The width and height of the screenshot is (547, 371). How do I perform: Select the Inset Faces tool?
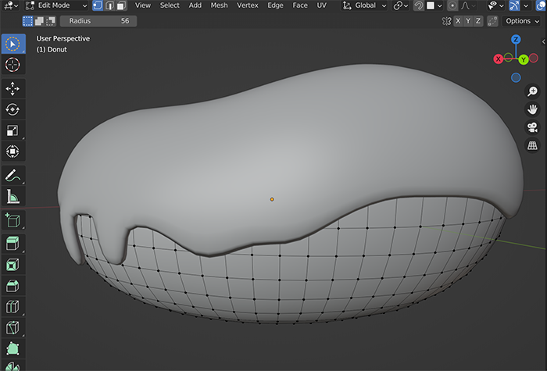(13, 265)
